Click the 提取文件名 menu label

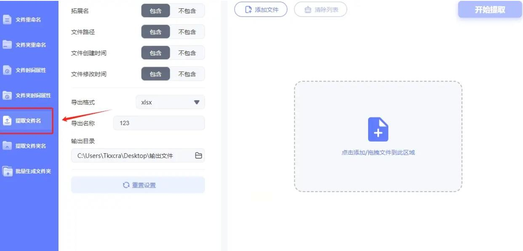[x=28, y=121]
